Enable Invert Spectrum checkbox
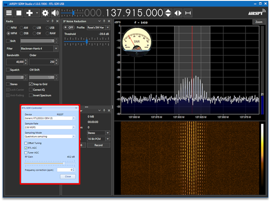The height and width of the screenshot is (202, 271). pyautogui.click(x=31, y=95)
